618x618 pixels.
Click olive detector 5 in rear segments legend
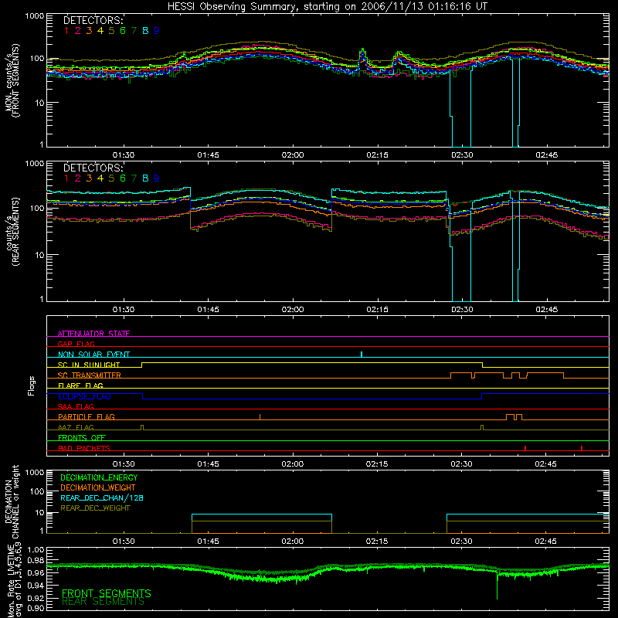tap(111, 178)
